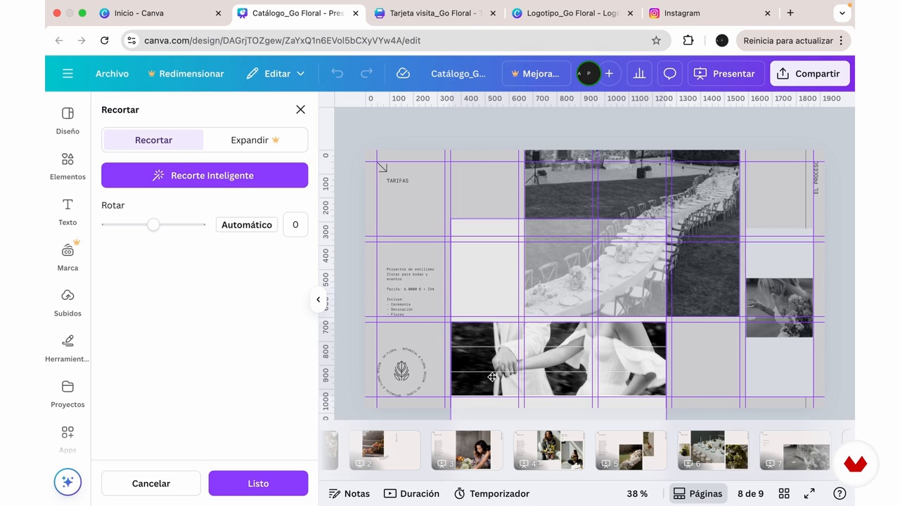Select the Recortar crop mode
This screenshot has width=900, height=506.
point(153,140)
